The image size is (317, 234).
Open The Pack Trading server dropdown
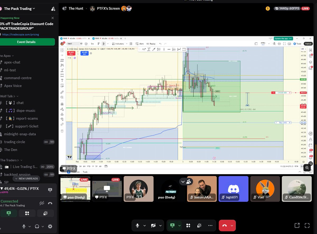pyautogui.click(x=20, y=9)
